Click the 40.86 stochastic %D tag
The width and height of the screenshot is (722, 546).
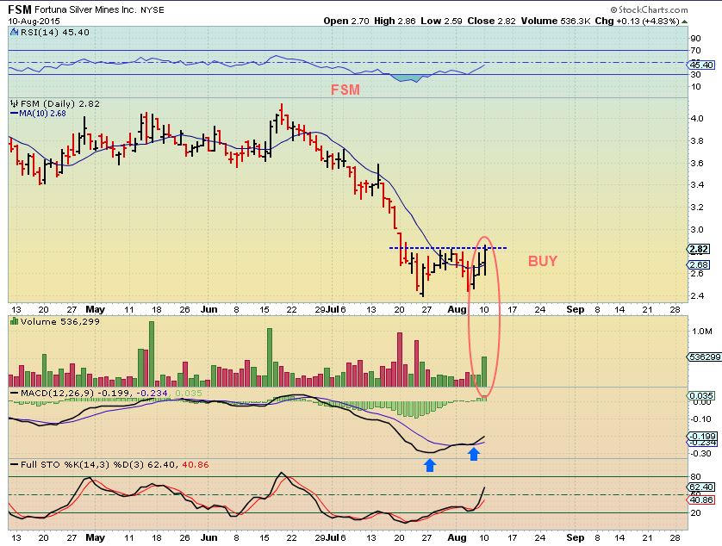(x=701, y=499)
